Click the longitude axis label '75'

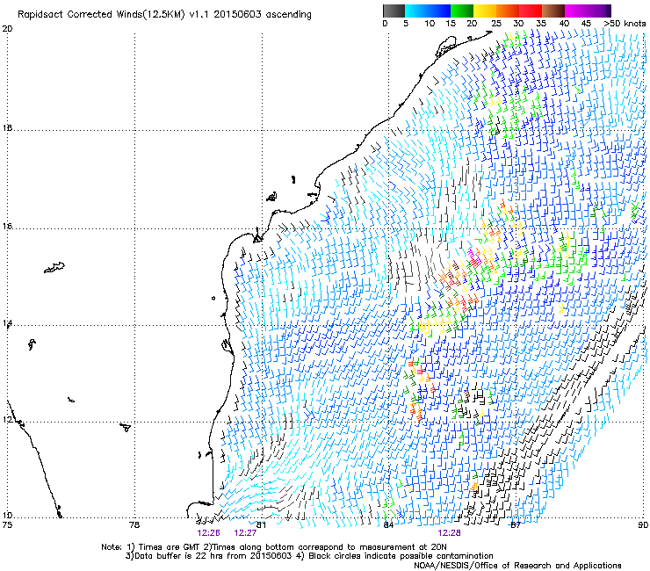click(x=7, y=525)
